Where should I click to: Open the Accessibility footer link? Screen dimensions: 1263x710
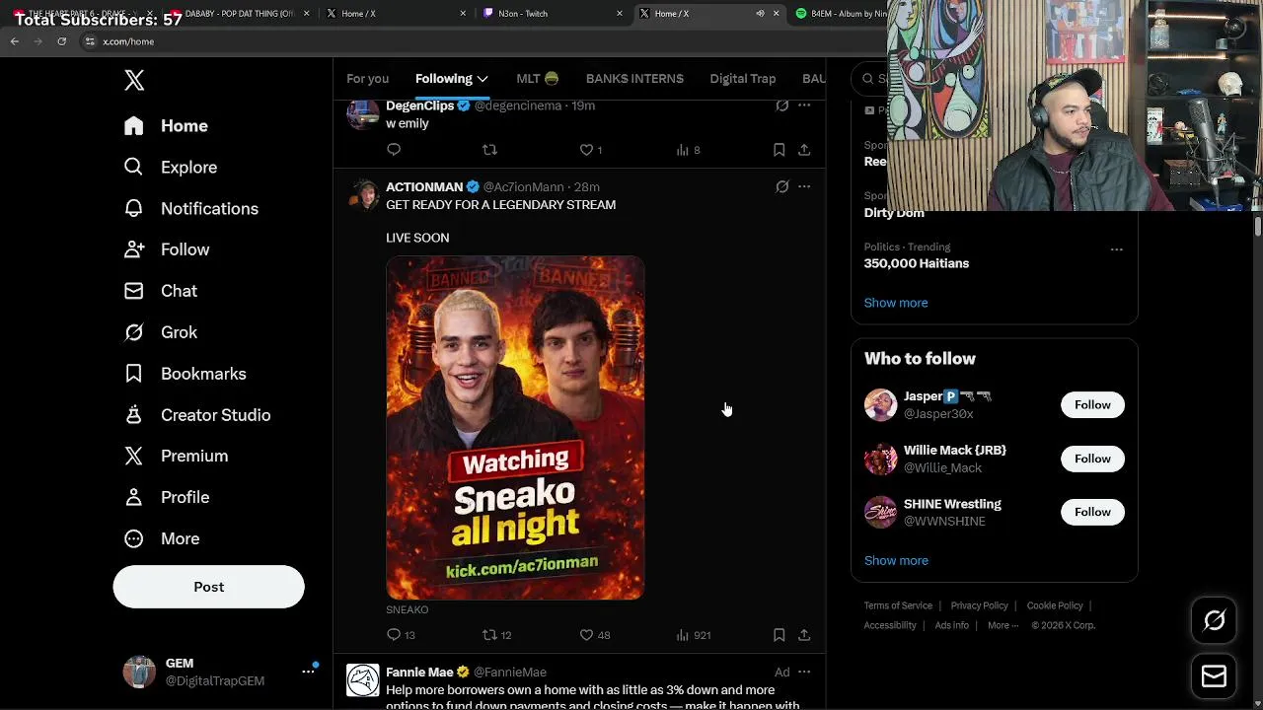pyautogui.click(x=890, y=625)
